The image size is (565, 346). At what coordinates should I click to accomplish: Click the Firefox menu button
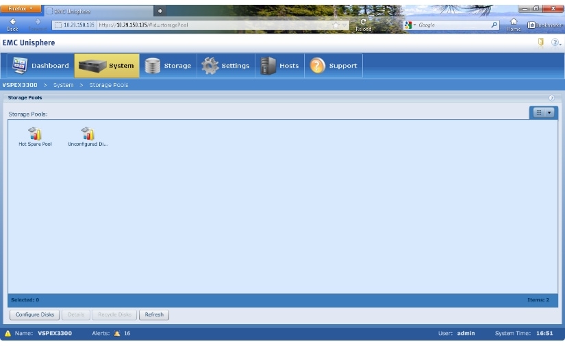(21, 8)
